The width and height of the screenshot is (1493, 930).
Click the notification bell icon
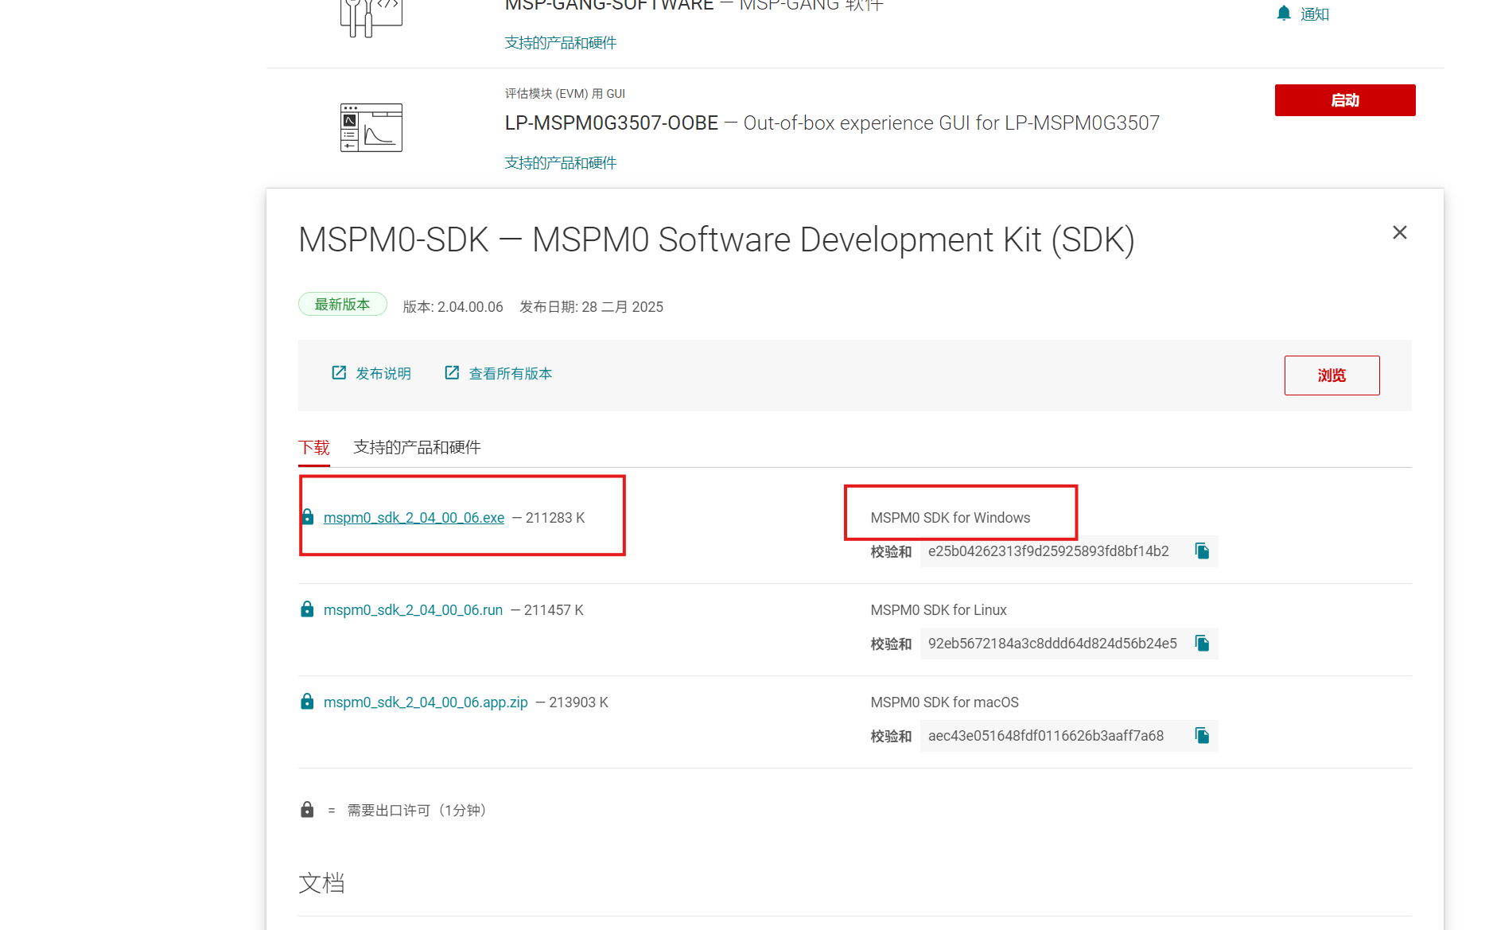point(1283,14)
